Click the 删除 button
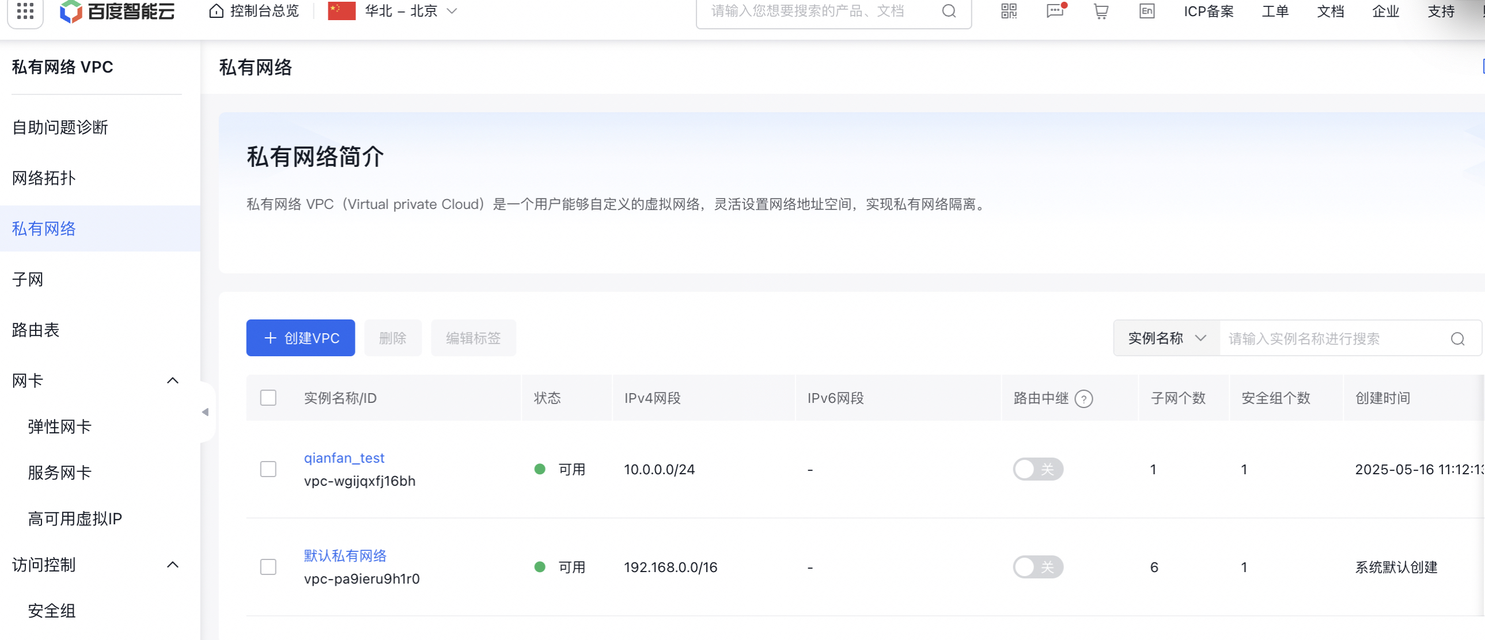Image resolution: width=1485 pixels, height=640 pixels. click(393, 338)
